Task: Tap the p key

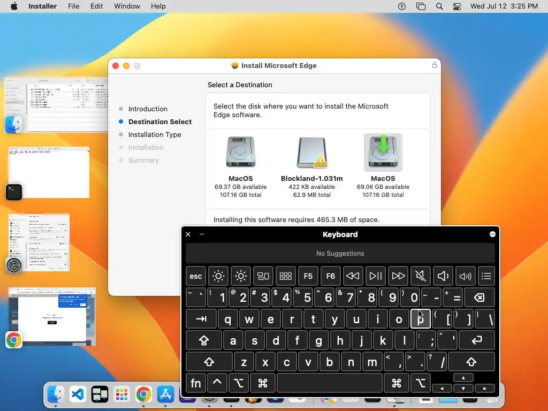Action: [x=421, y=319]
